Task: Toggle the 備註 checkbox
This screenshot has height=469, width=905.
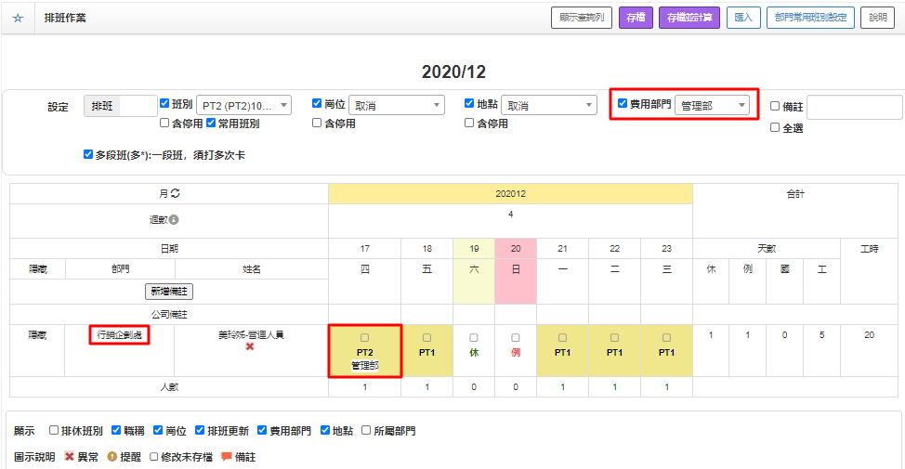Action: click(775, 106)
